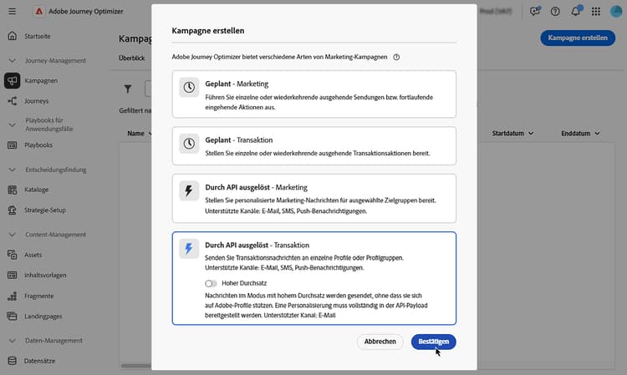This screenshot has width=627, height=375.
Task: Open the feedback chat icon
Action: 535,11
